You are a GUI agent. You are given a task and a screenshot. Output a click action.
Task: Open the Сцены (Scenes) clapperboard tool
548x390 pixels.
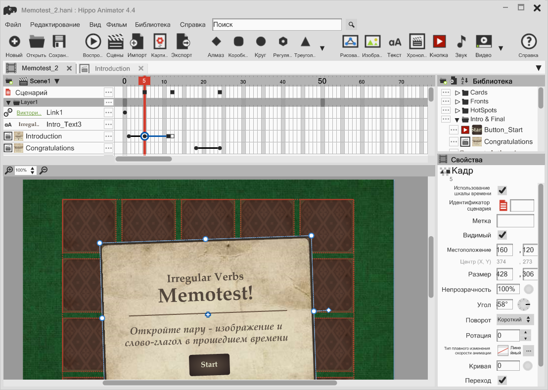(115, 42)
